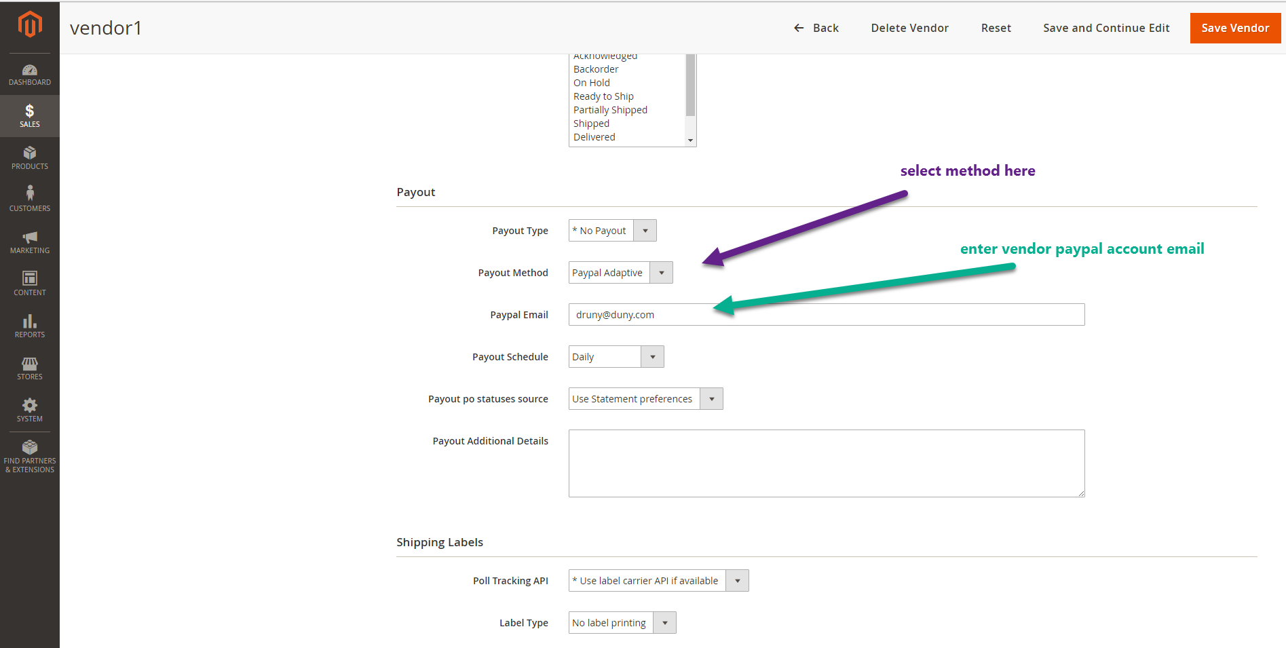
Task: Open the Payout Type dropdown
Action: 612,231
